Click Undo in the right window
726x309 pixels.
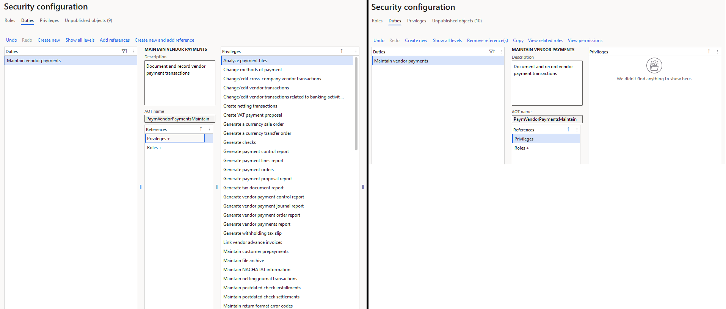(x=379, y=41)
